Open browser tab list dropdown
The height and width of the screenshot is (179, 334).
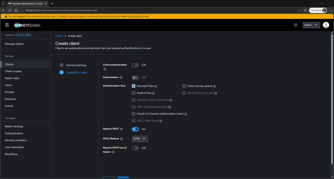pos(3,3)
